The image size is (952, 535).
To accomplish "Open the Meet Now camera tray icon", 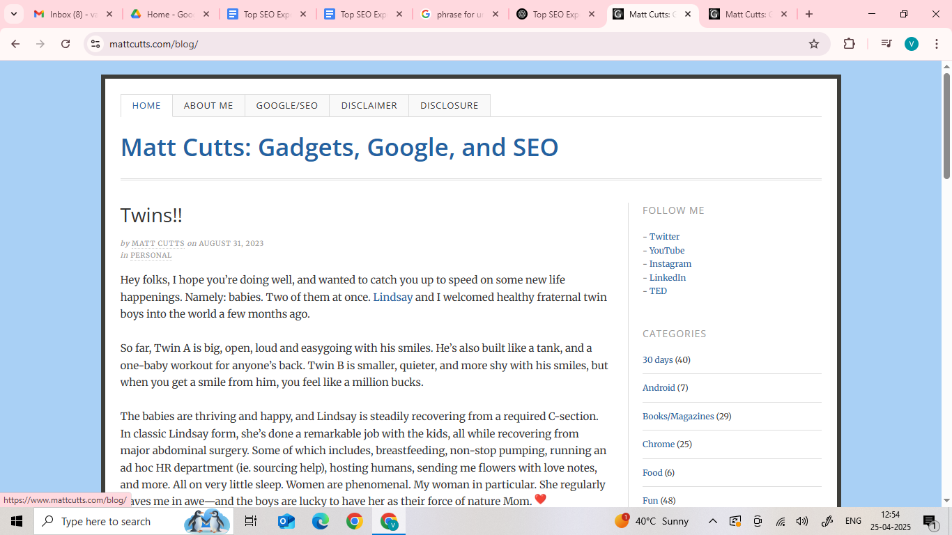I will click(758, 521).
